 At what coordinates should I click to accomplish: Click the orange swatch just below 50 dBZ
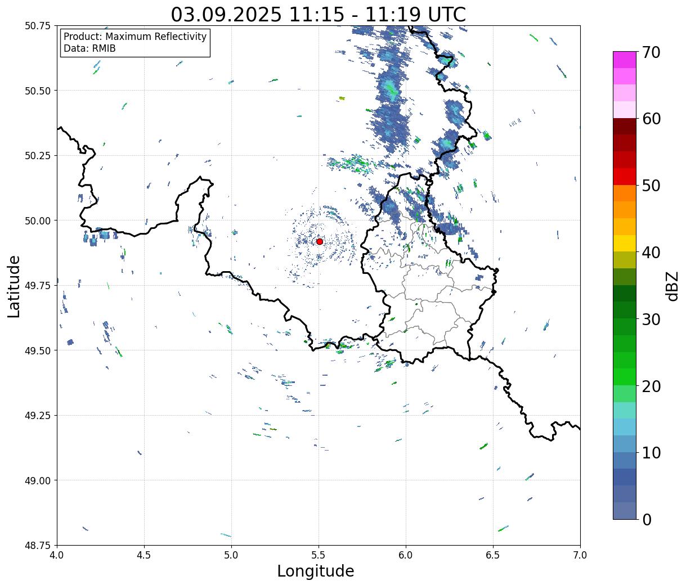(x=625, y=193)
